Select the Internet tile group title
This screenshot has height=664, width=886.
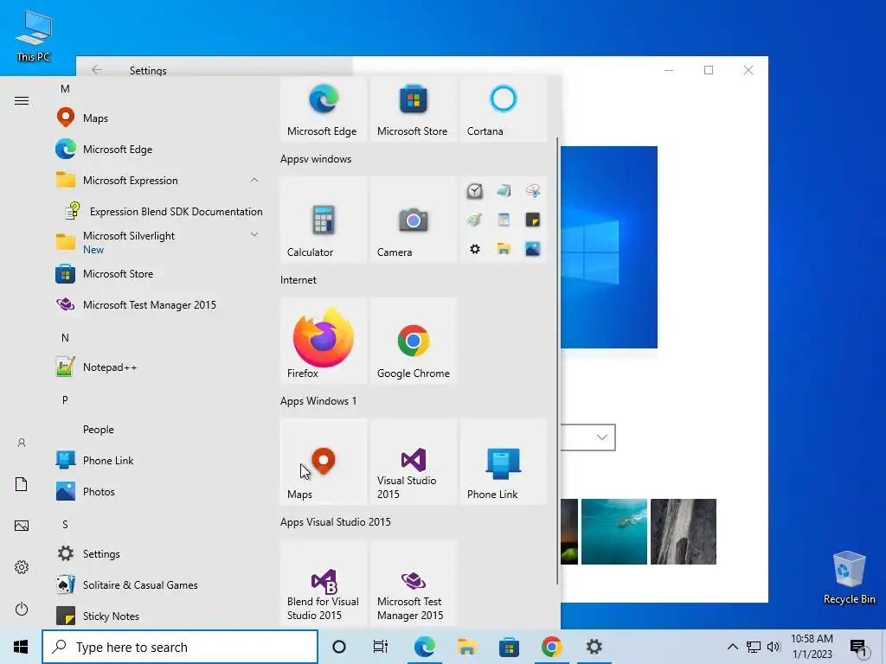click(299, 280)
